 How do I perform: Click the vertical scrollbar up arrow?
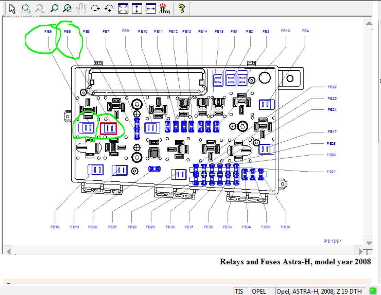[369, 23]
